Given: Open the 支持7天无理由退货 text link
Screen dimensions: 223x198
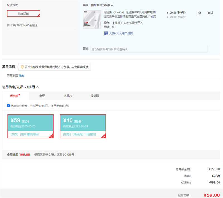Looking at the screenshot, I should click(121, 33).
